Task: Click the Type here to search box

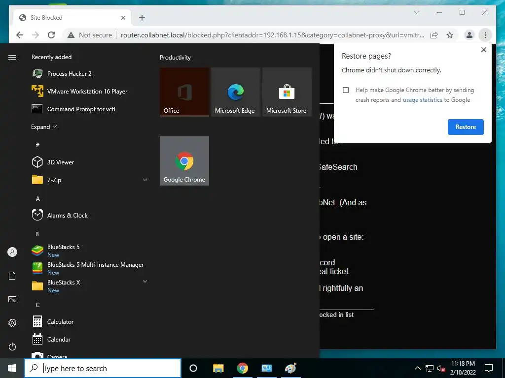Action: click(103, 368)
